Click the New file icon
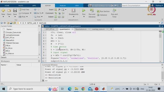This screenshot has height=92, width=164. tap(3, 10)
